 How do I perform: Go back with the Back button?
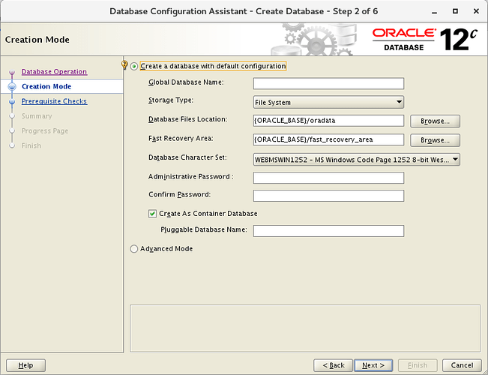334,365
